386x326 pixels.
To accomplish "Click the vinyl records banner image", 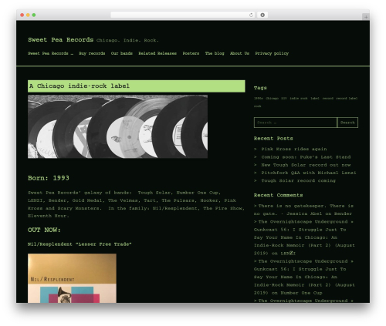I will pyautogui.click(x=117, y=126).
